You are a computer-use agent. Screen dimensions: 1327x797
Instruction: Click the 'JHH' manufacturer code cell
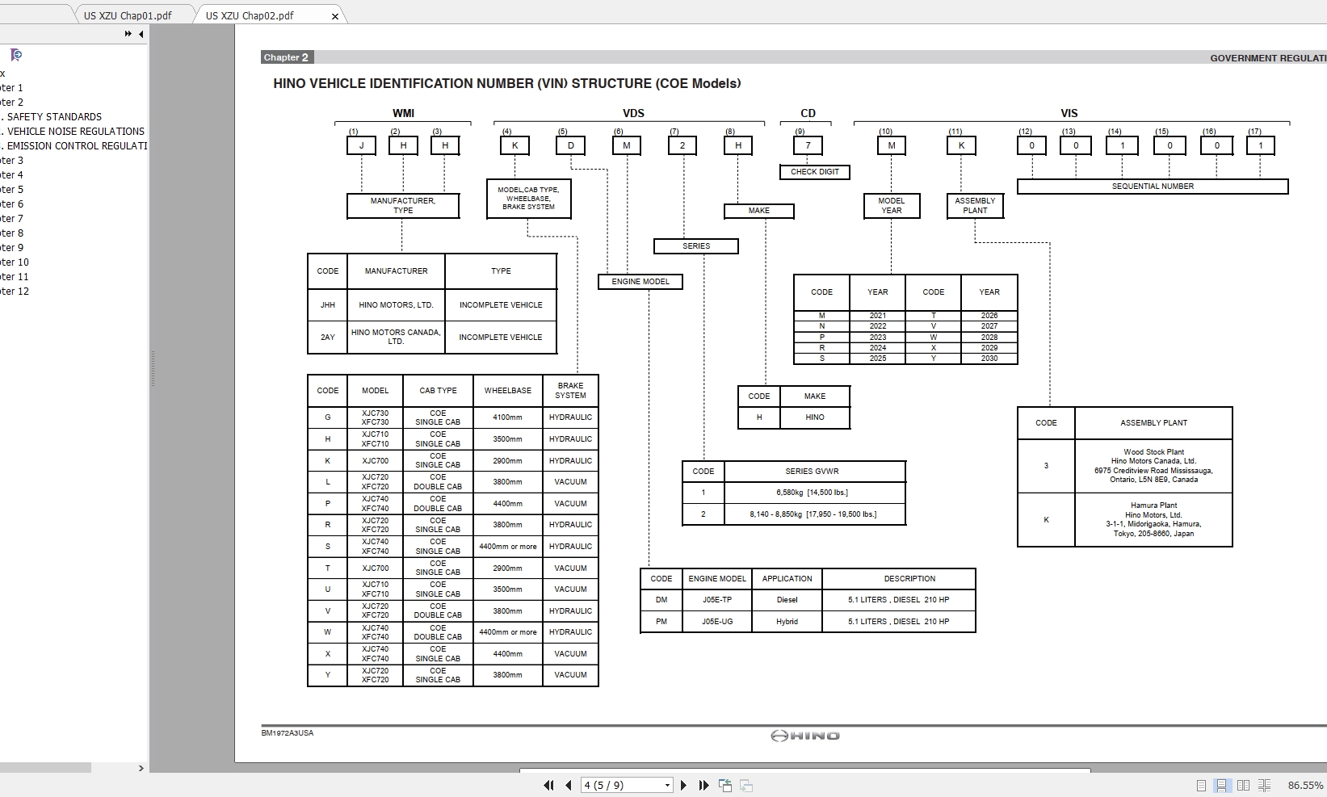pos(328,305)
